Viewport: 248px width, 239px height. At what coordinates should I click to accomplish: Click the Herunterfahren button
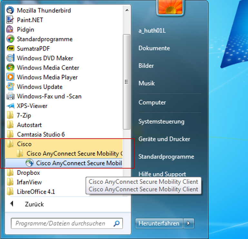click(x=159, y=223)
